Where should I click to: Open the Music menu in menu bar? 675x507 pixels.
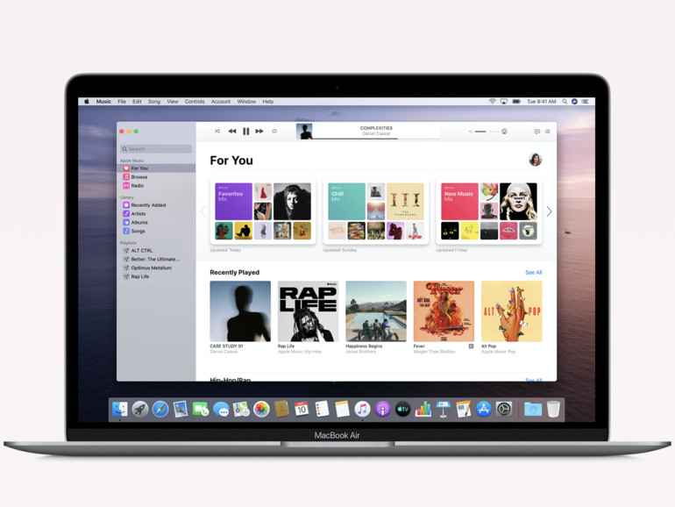[103, 102]
